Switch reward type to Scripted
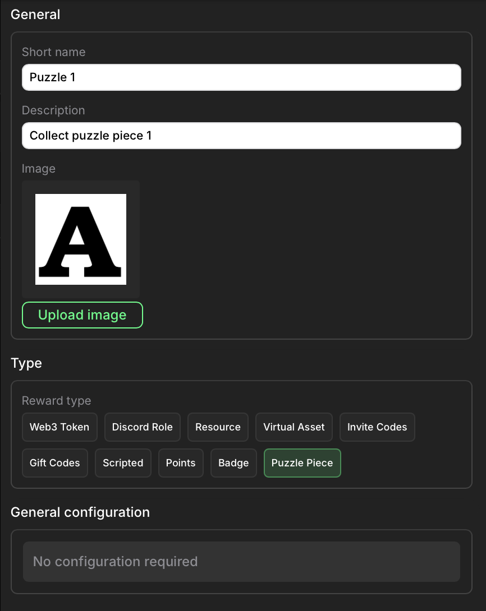Image resolution: width=486 pixels, height=611 pixels. point(123,463)
